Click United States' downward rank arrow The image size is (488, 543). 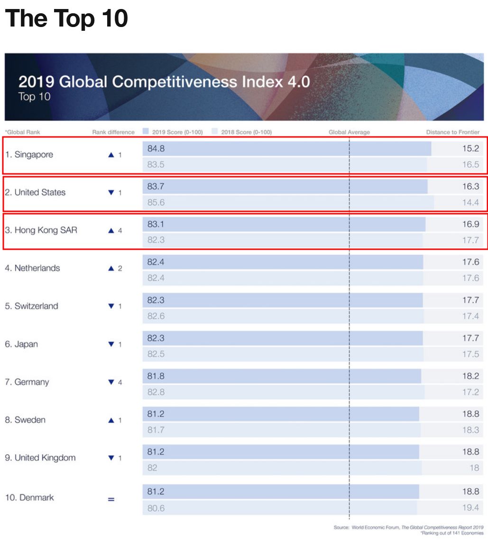pos(111,193)
